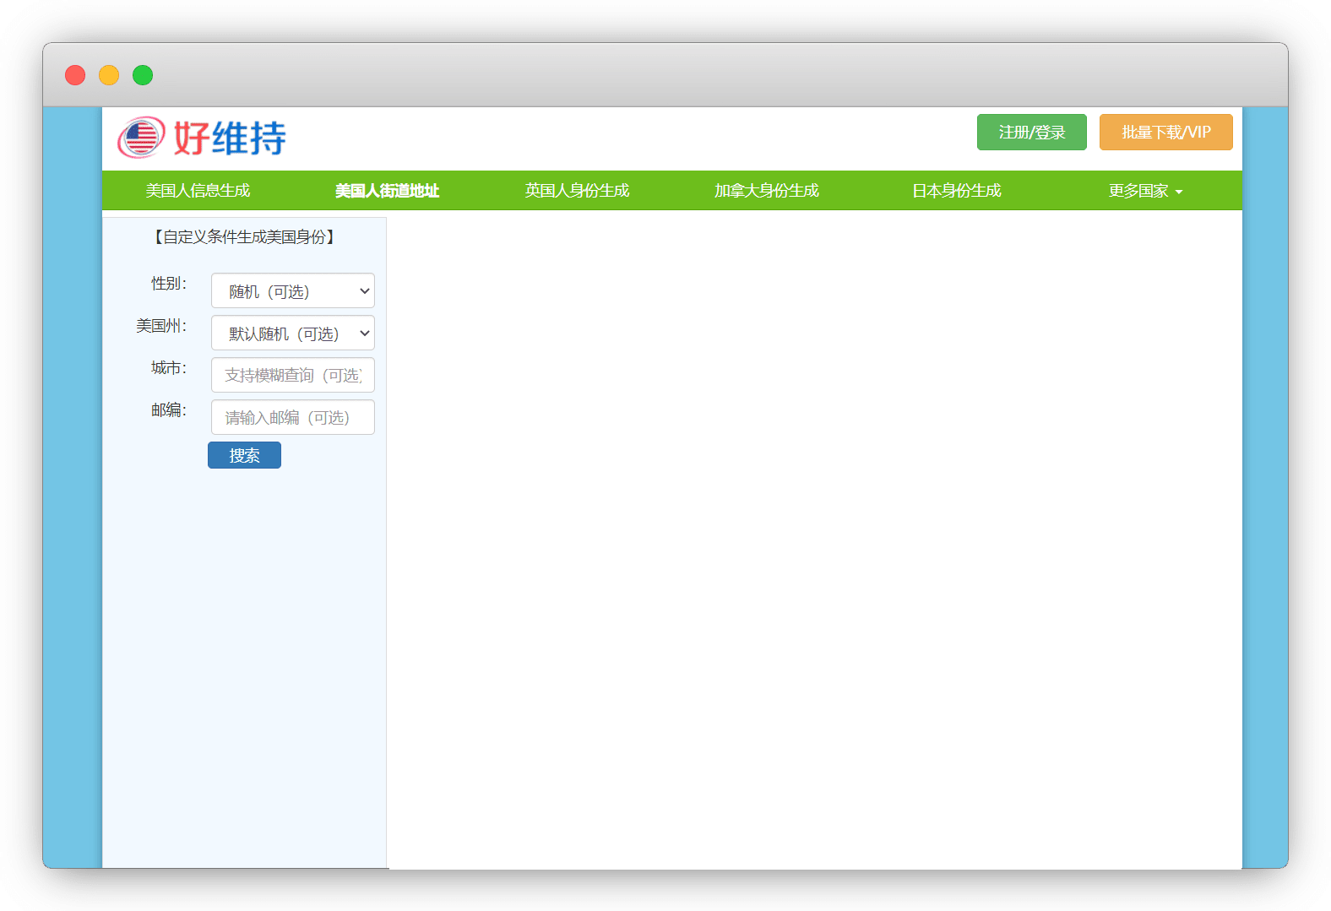Go to 美国人信息生成 tab
1331x911 pixels.
pyautogui.click(x=198, y=191)
